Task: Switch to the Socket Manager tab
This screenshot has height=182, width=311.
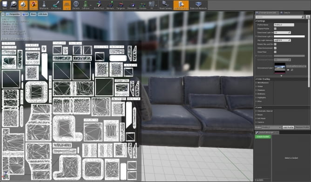Action: [x=267, y=133]
